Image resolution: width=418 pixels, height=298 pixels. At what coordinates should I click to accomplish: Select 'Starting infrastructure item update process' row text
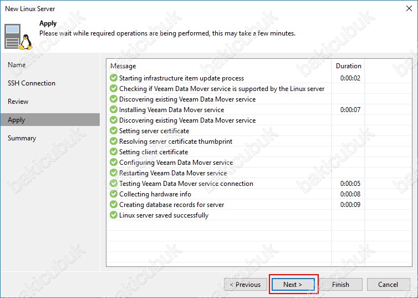pyautogui.click(x=181, y=78)
